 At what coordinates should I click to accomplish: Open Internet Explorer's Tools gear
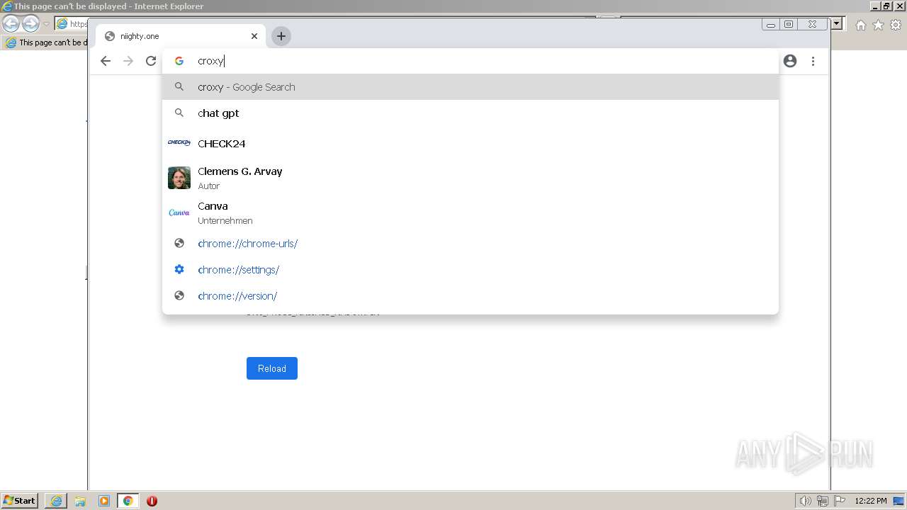point(896,25)
